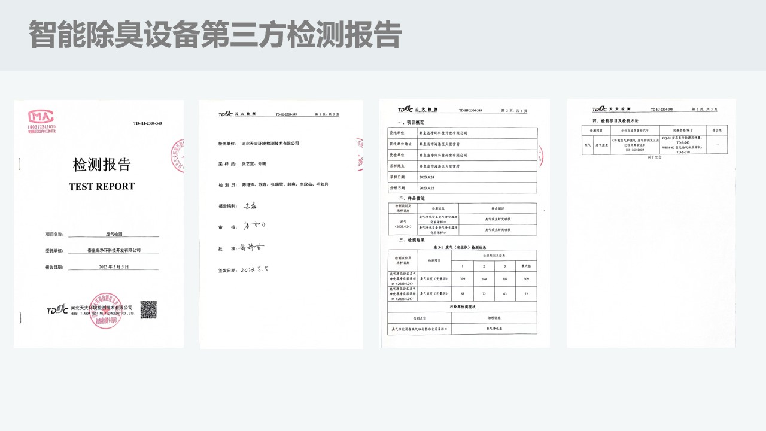Click the red round stamp at cover bottom
The image size is (766, 431).
(x=106, y=310)
